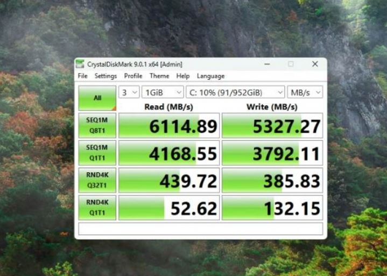Click the CrystalDiskMark app icon in title bar
This screenshot has width=387, height=276.
80,64
